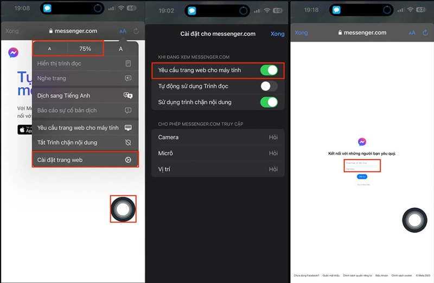Image resolution: width=434 pixels, height=283 pixels.
Task: Tap the chat bubble in the 19:02 Dynamic Island
Action: [x=192, y=11]
